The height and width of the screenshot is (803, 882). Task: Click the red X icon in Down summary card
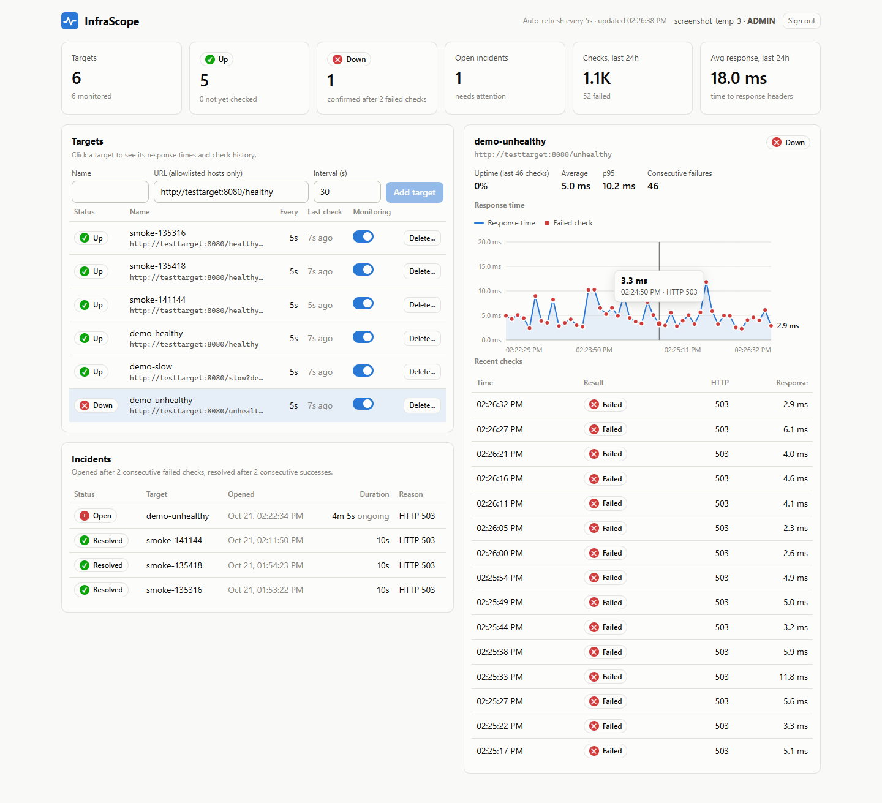[x=337, y=59]
